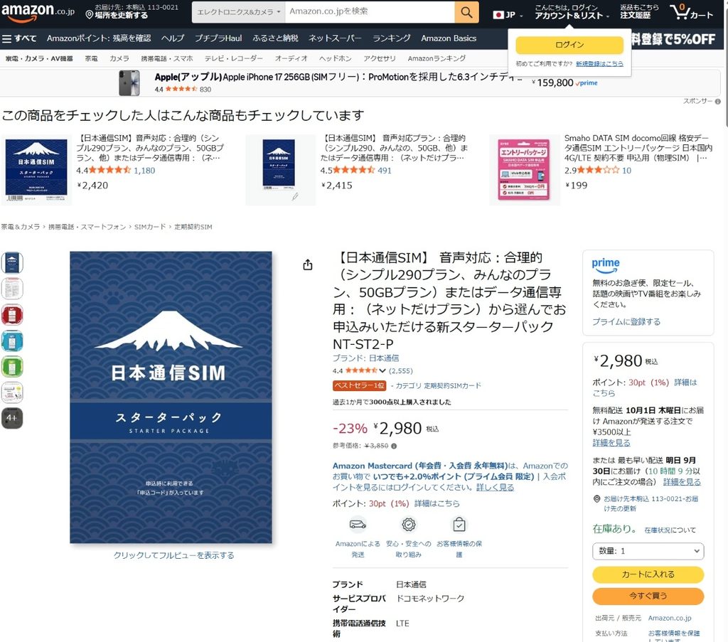
Task: Select the document page thumbnail
Action: pos(13,289)
